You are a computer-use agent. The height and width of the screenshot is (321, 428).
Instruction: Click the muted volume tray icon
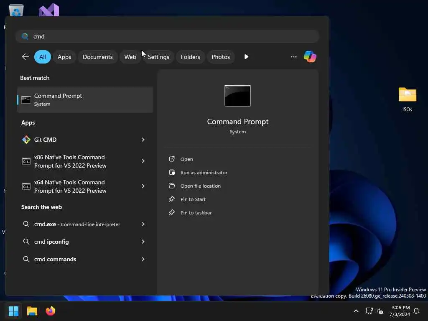380,311
